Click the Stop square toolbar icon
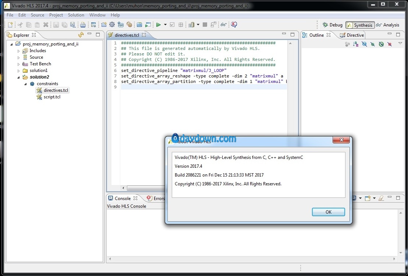The height and width of the screenshot is (276, 408). (x=205, y=25)
